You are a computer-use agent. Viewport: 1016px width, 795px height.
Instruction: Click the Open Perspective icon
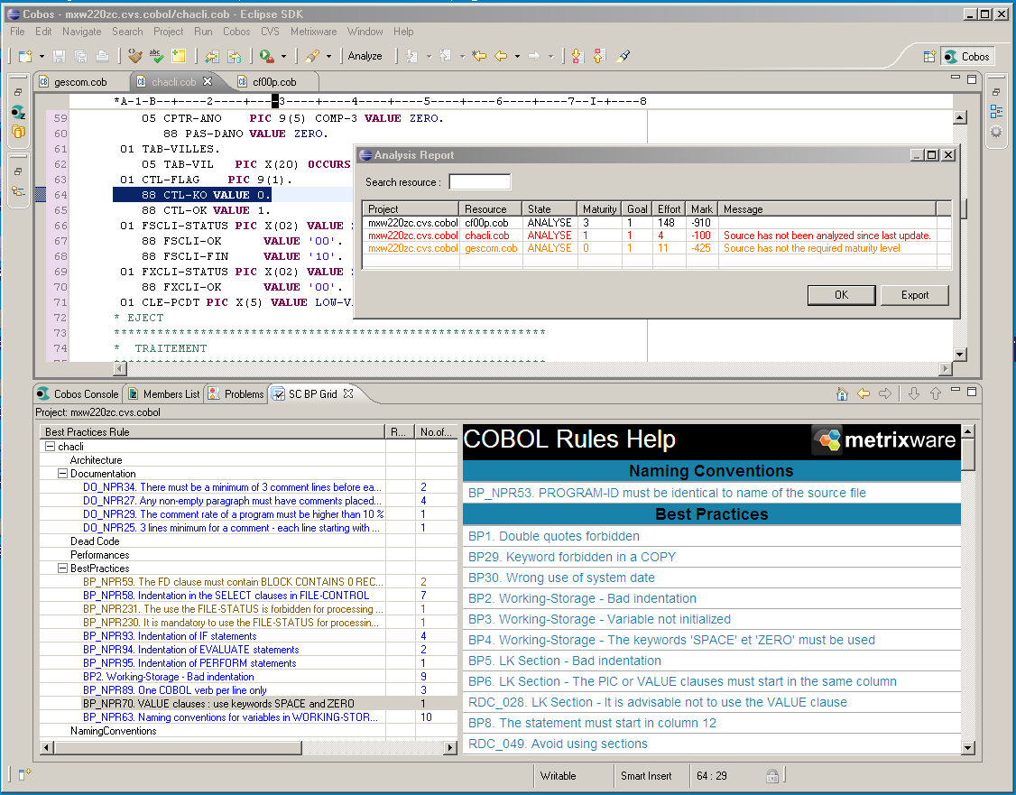(929, 56)
